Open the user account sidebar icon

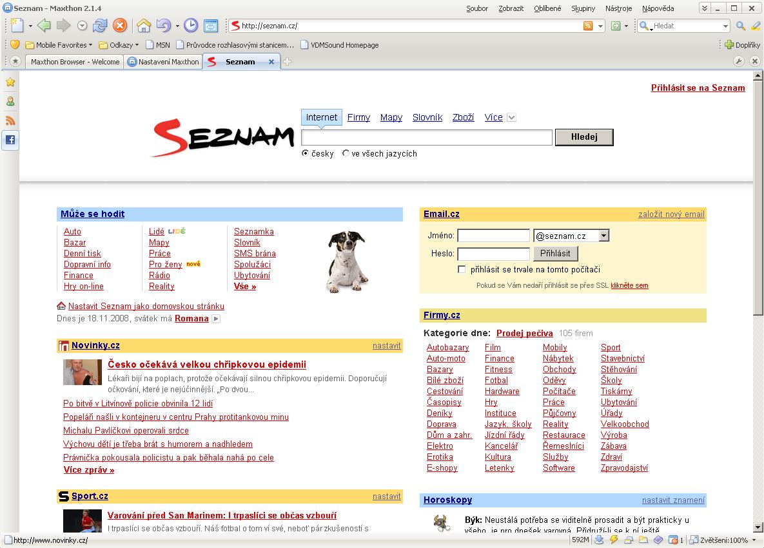[x=10, y=101]
